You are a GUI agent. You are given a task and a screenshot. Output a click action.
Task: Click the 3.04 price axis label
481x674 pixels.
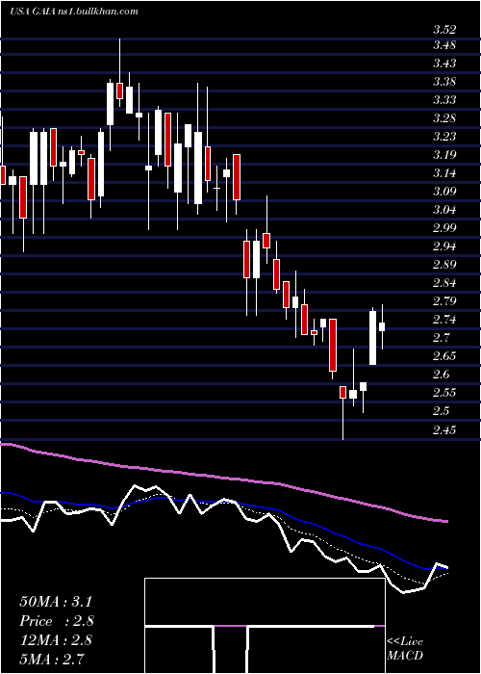tap(444, 209)
